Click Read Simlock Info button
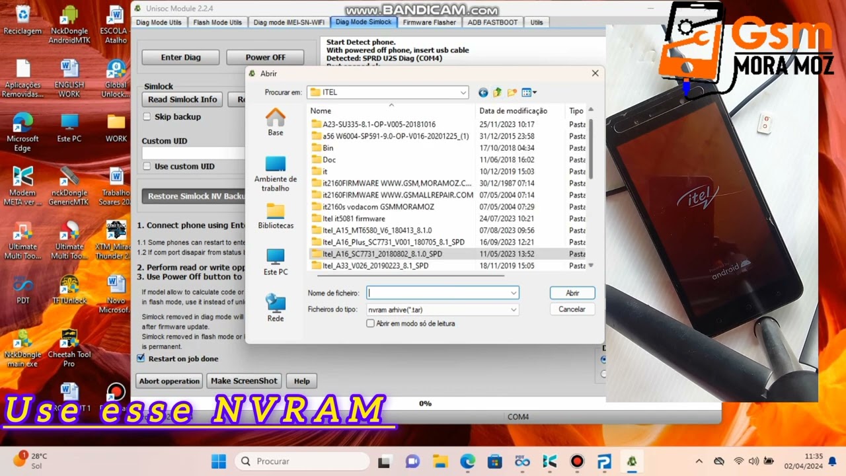Viewport: 846px width, 476px height. [x=182, y=99]
